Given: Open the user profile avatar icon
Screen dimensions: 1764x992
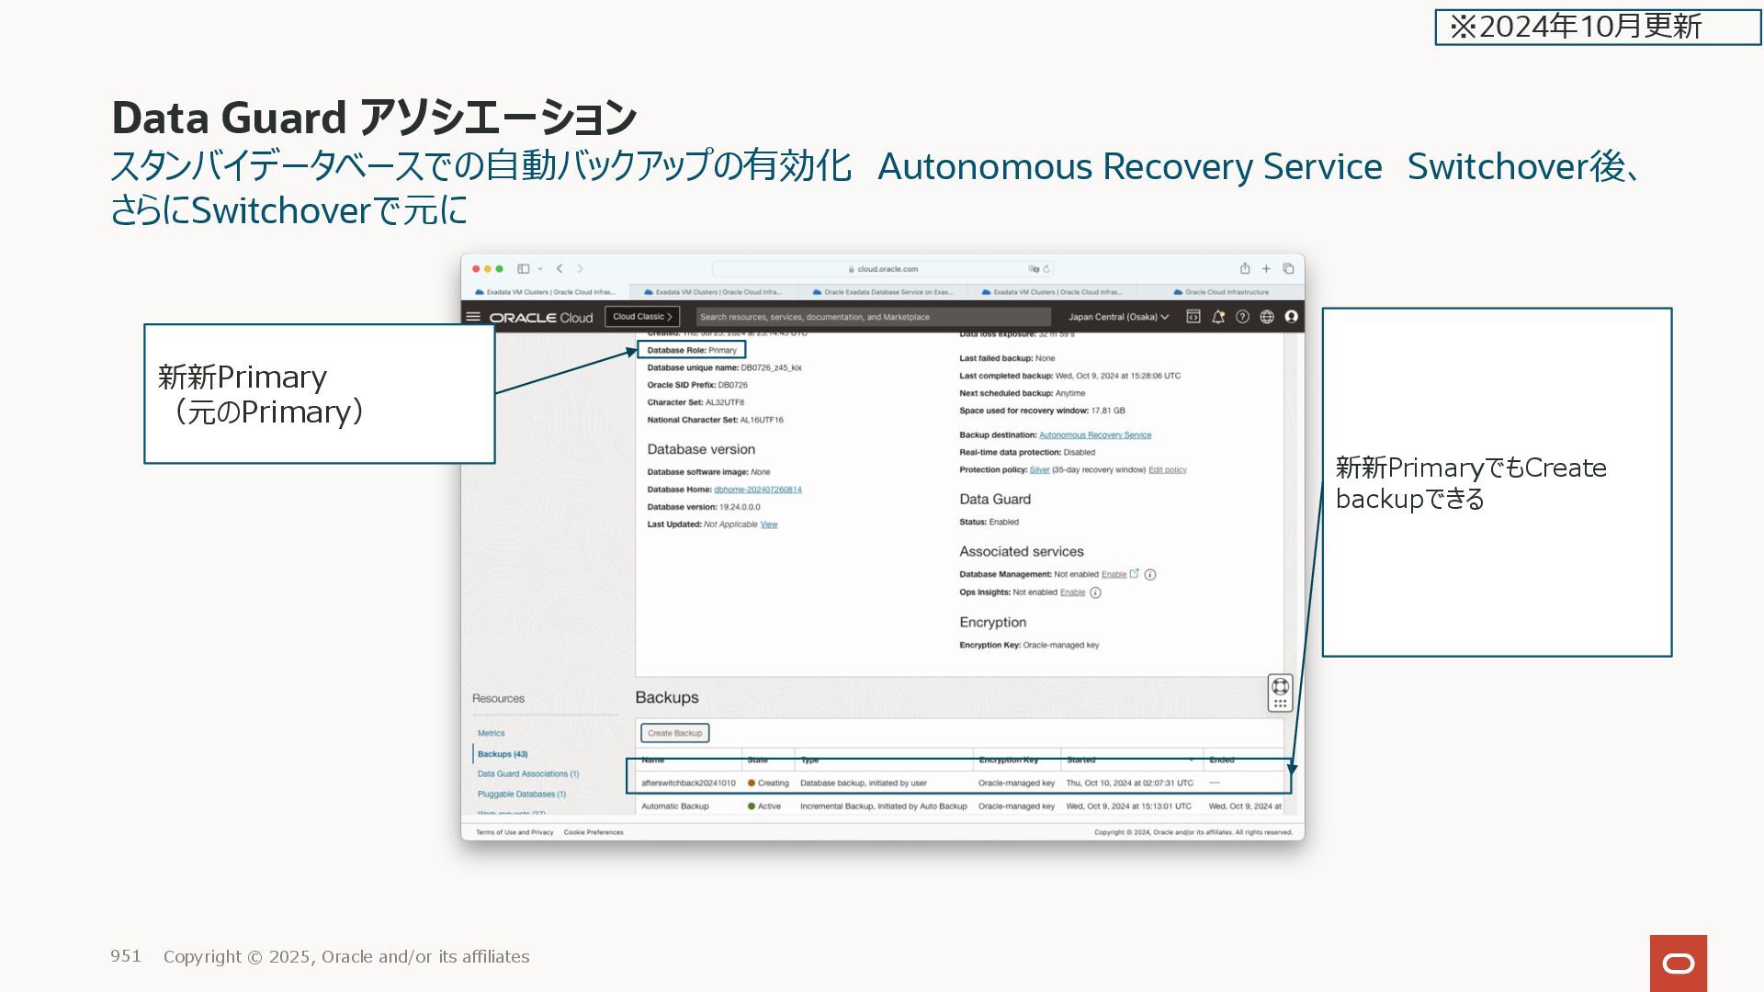Looking at the screenshot, I should (x=1291, y=317).
